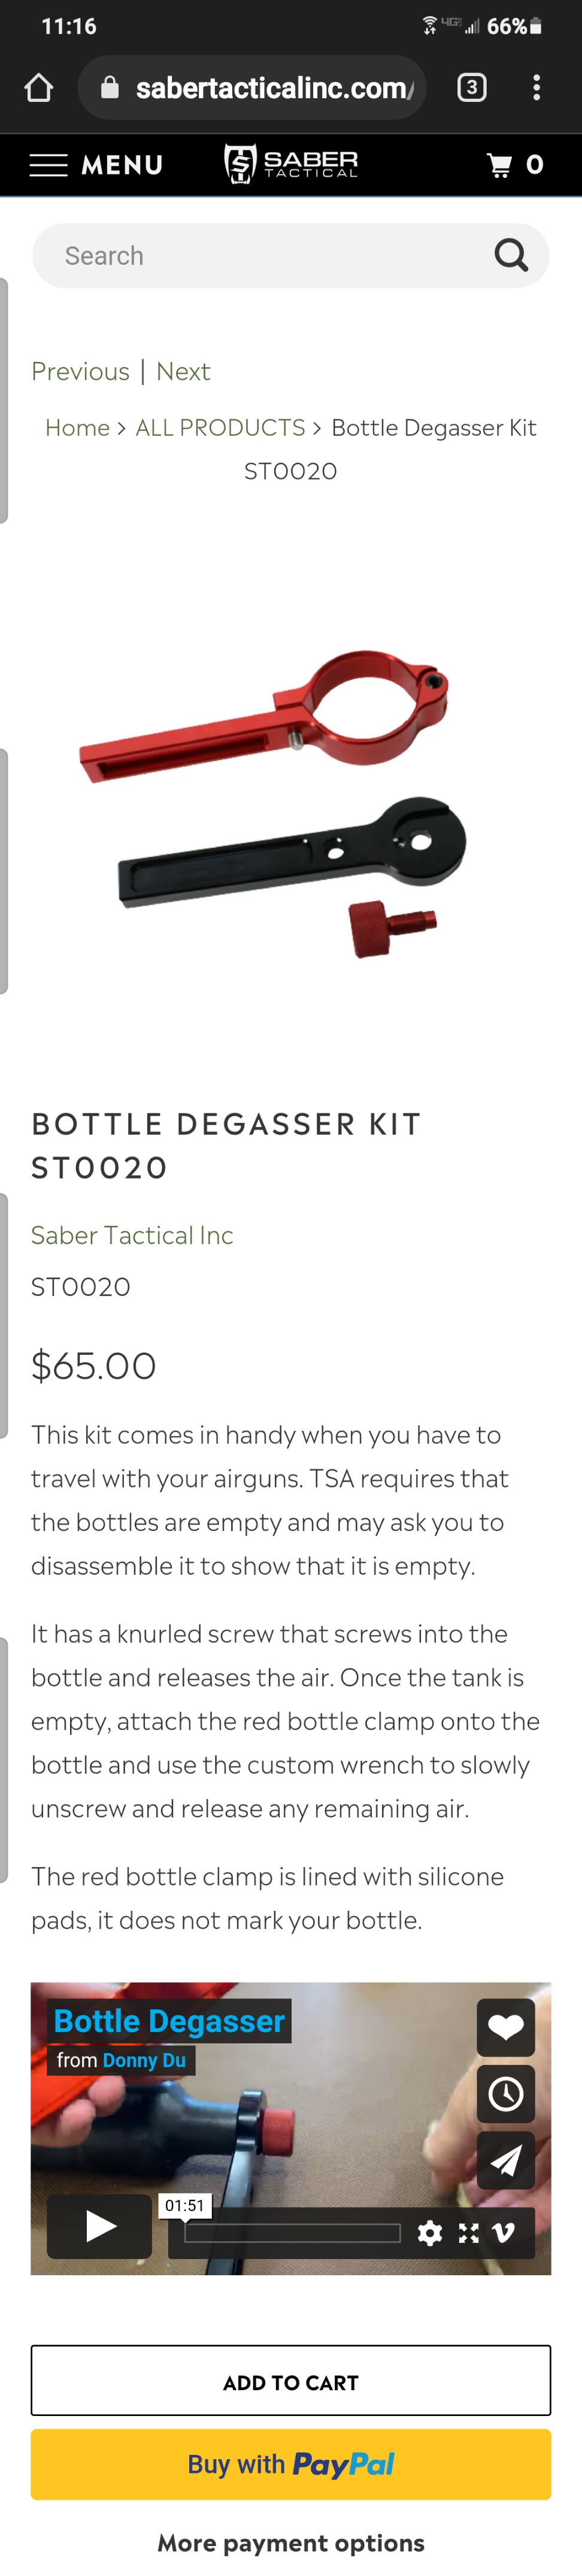
Task: Click the search magnifier icon
Action: tap(511, 255)
